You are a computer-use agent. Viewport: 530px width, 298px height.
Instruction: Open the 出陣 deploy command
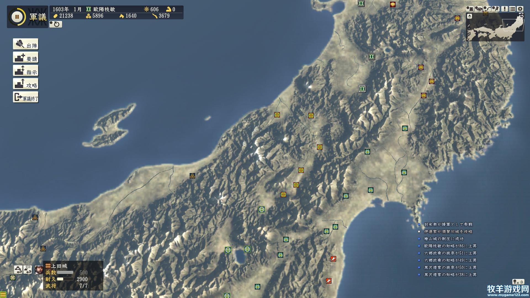(x=26, y=44)
